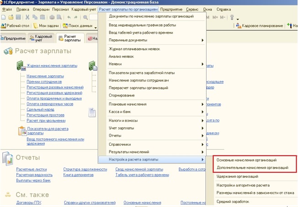Select Ввод табелей учета рабочего времени

[141, 33]
